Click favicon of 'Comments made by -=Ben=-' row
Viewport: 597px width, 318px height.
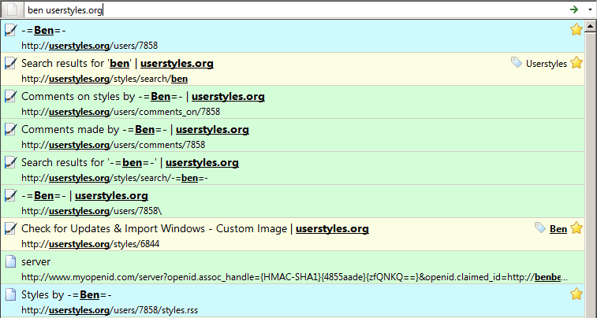tap(11, 129)
